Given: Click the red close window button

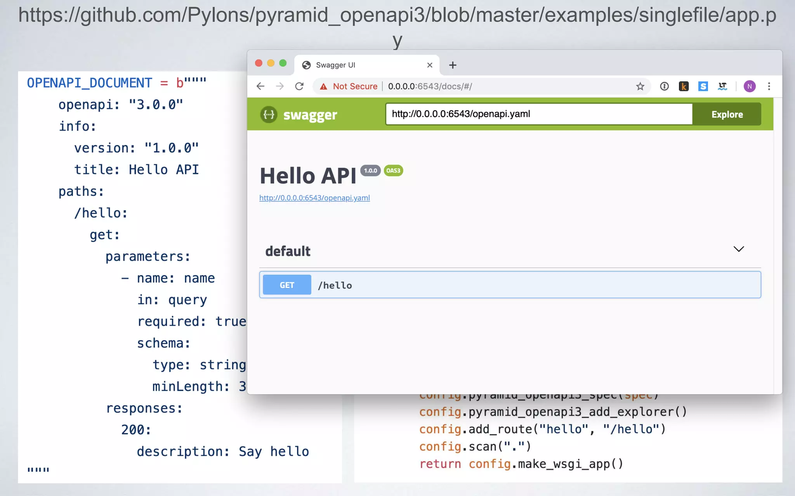Looking at the screenshot, I should pyautogui.click(x=259, y=63).
